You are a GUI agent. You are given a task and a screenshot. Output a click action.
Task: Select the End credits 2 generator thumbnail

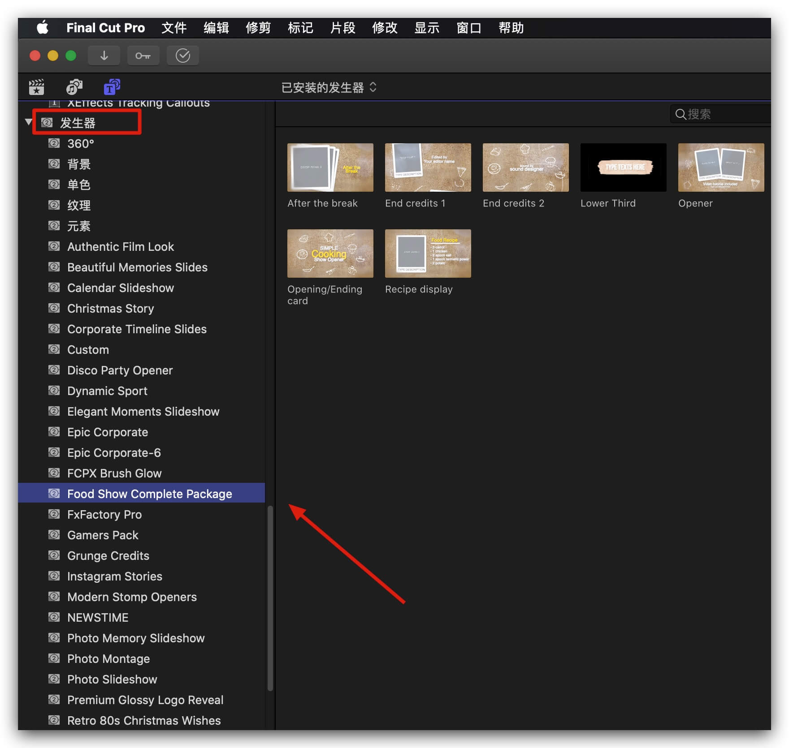point(526,168)
